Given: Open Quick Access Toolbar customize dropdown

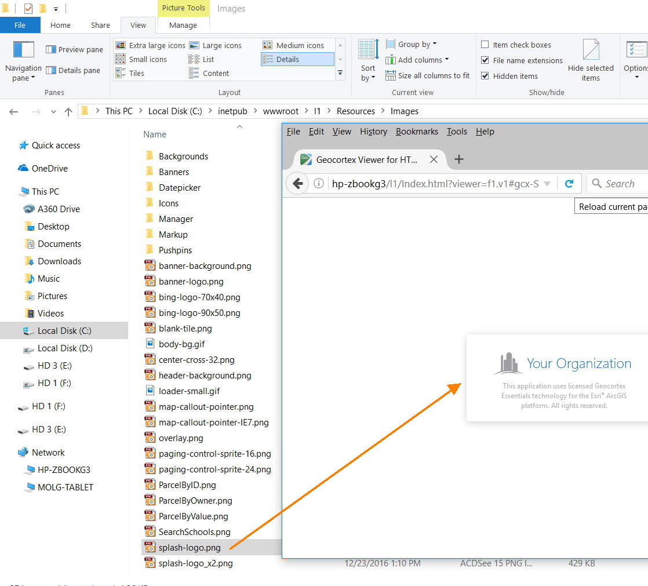Looking at the screenshot, I should coord(56,9).
